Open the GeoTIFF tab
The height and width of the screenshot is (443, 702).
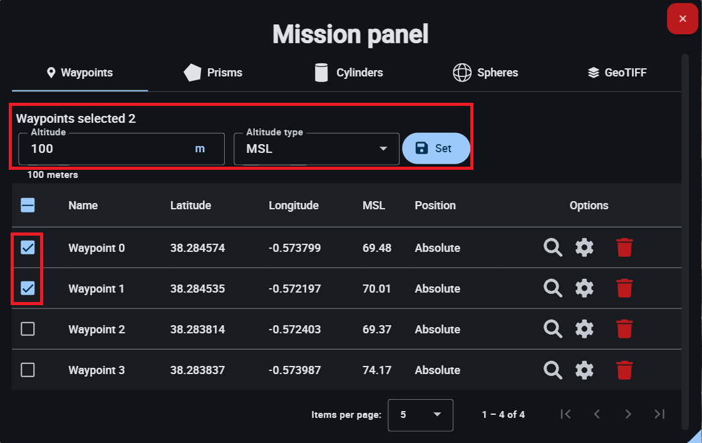(x=616, y=73)
